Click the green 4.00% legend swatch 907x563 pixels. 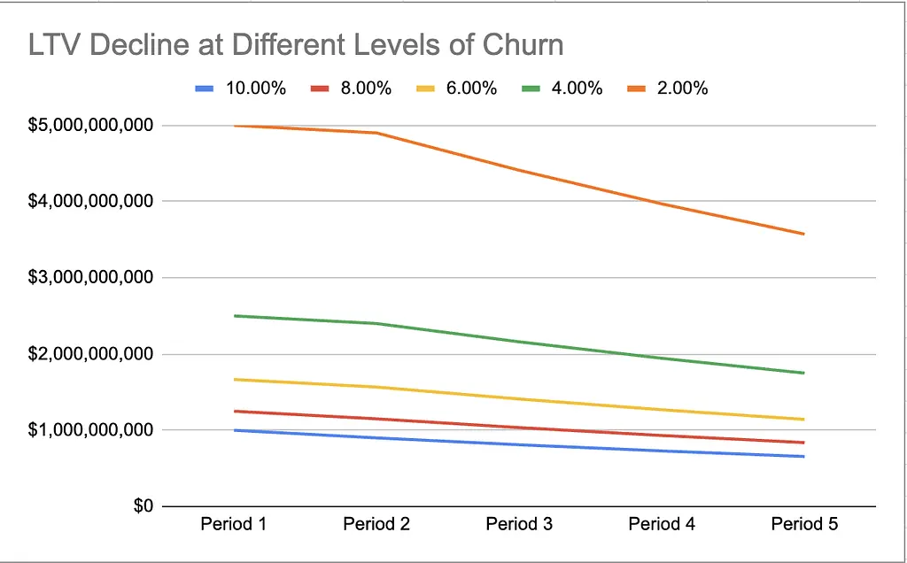531,89
